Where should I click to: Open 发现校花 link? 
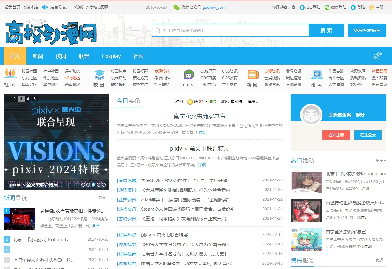162,71
